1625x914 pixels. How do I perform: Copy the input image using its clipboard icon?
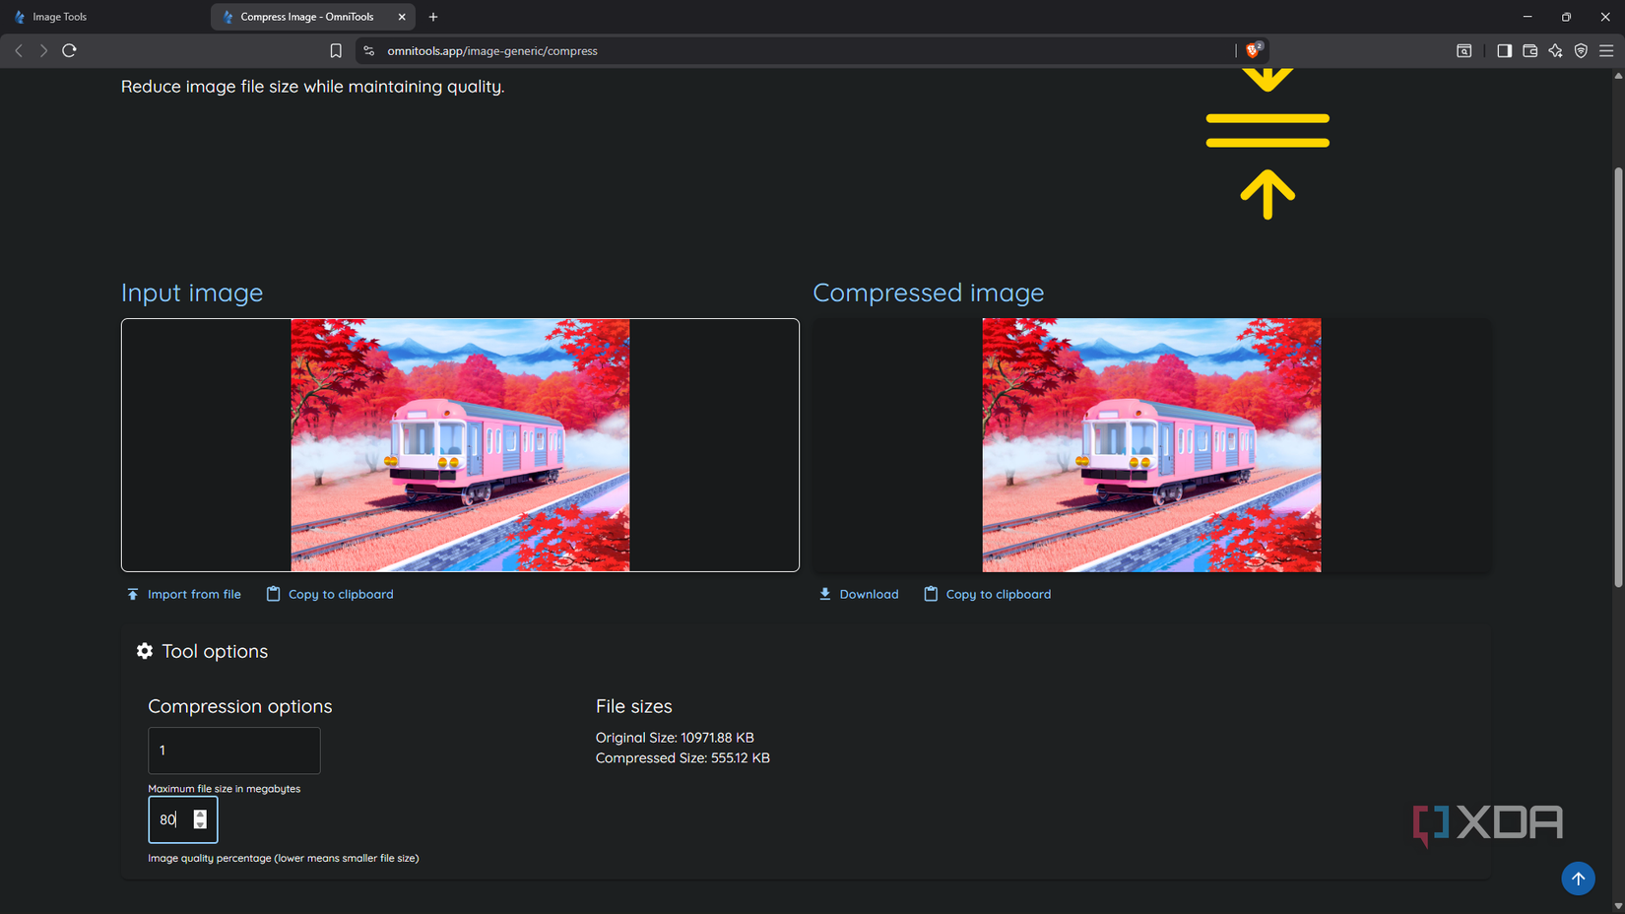pyautogui.click(x=273, y=594)
